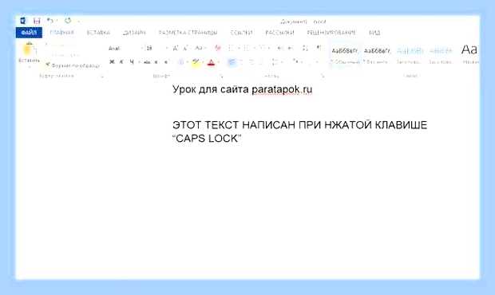Toggle subscript formatting
The image size is (495, 295).
[x=156, y=62]
